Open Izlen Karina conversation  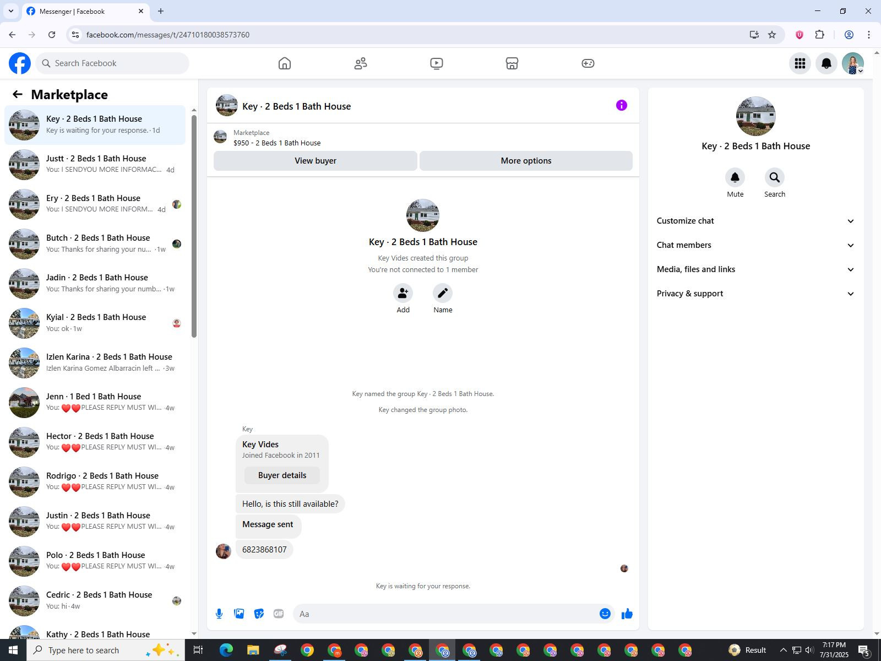(95, 363)
